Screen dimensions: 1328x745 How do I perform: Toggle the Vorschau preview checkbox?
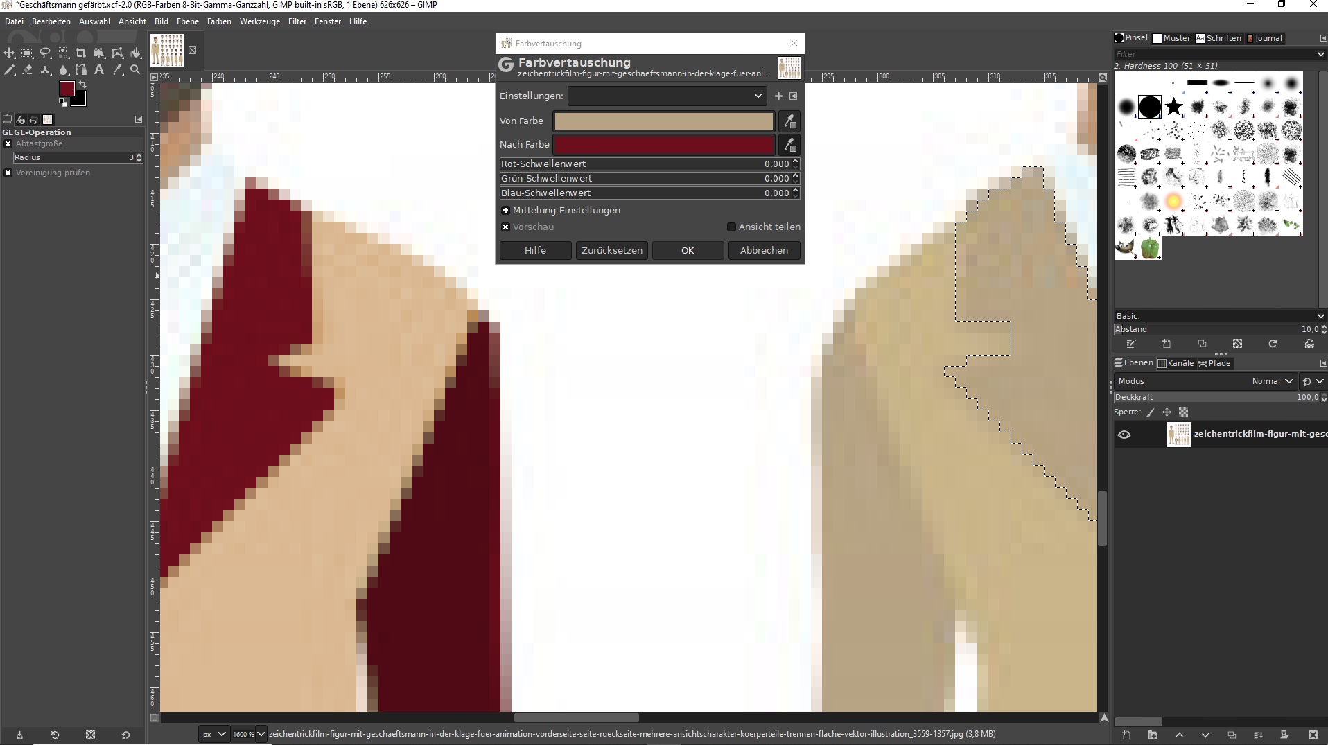pyautogui.click(x=506, y=227)
